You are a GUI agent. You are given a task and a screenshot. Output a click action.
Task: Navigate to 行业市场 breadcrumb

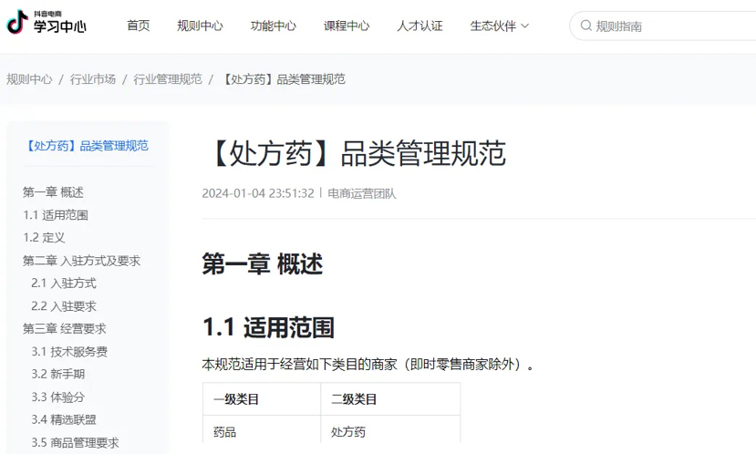click(x=93, y=79)
